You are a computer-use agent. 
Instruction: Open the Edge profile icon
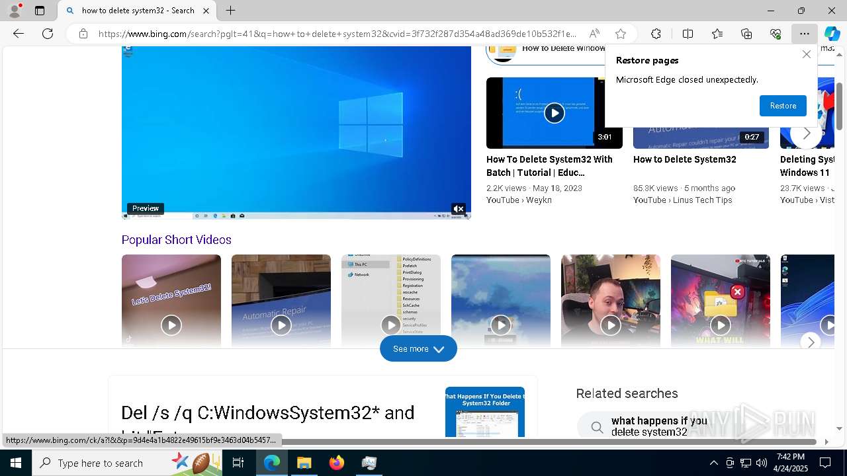(x=15, y=10)
